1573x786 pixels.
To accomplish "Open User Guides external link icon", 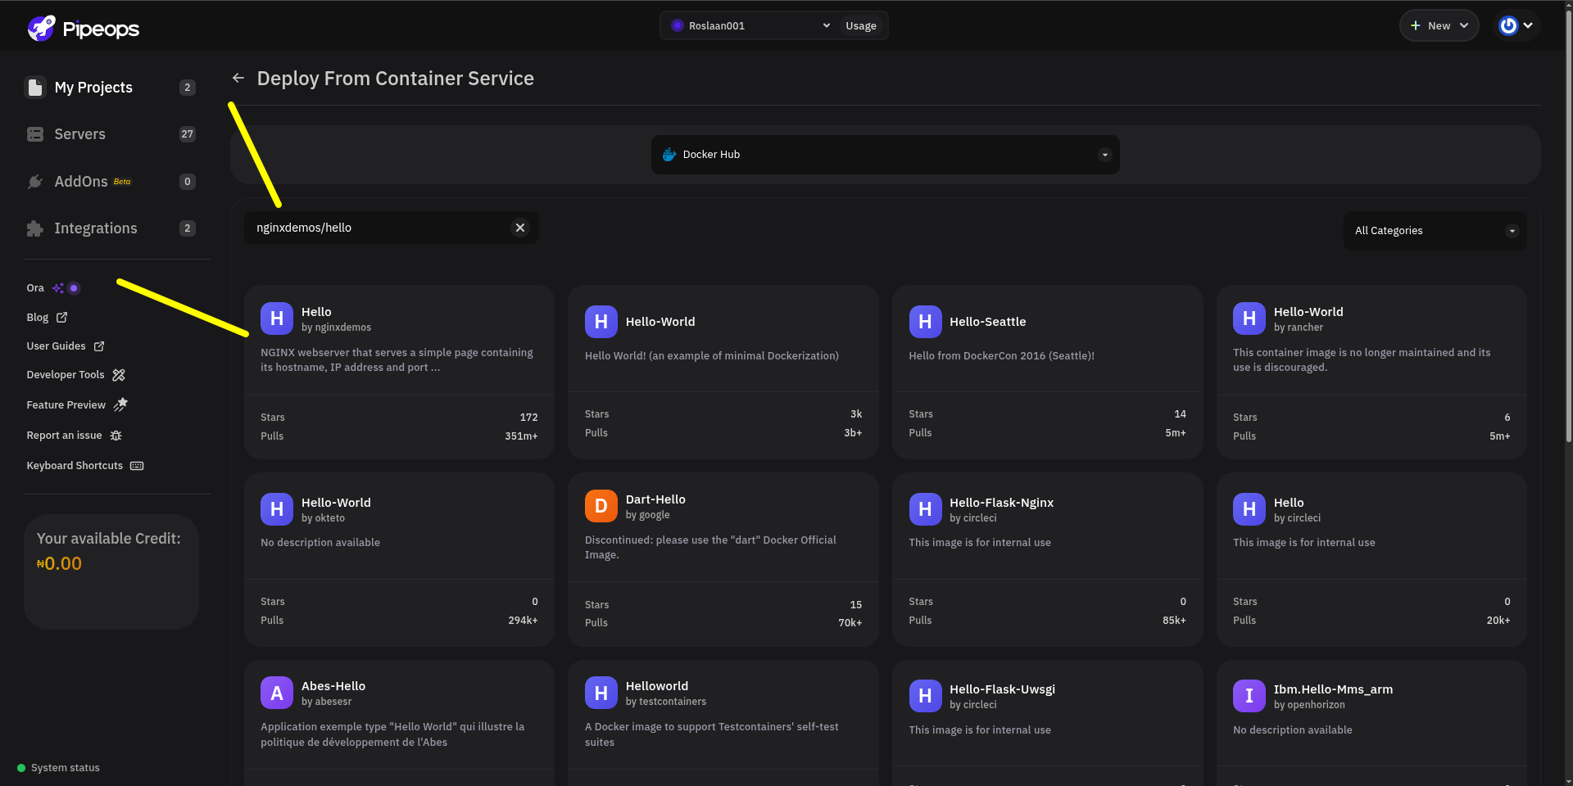I will [x=99, y=346].
